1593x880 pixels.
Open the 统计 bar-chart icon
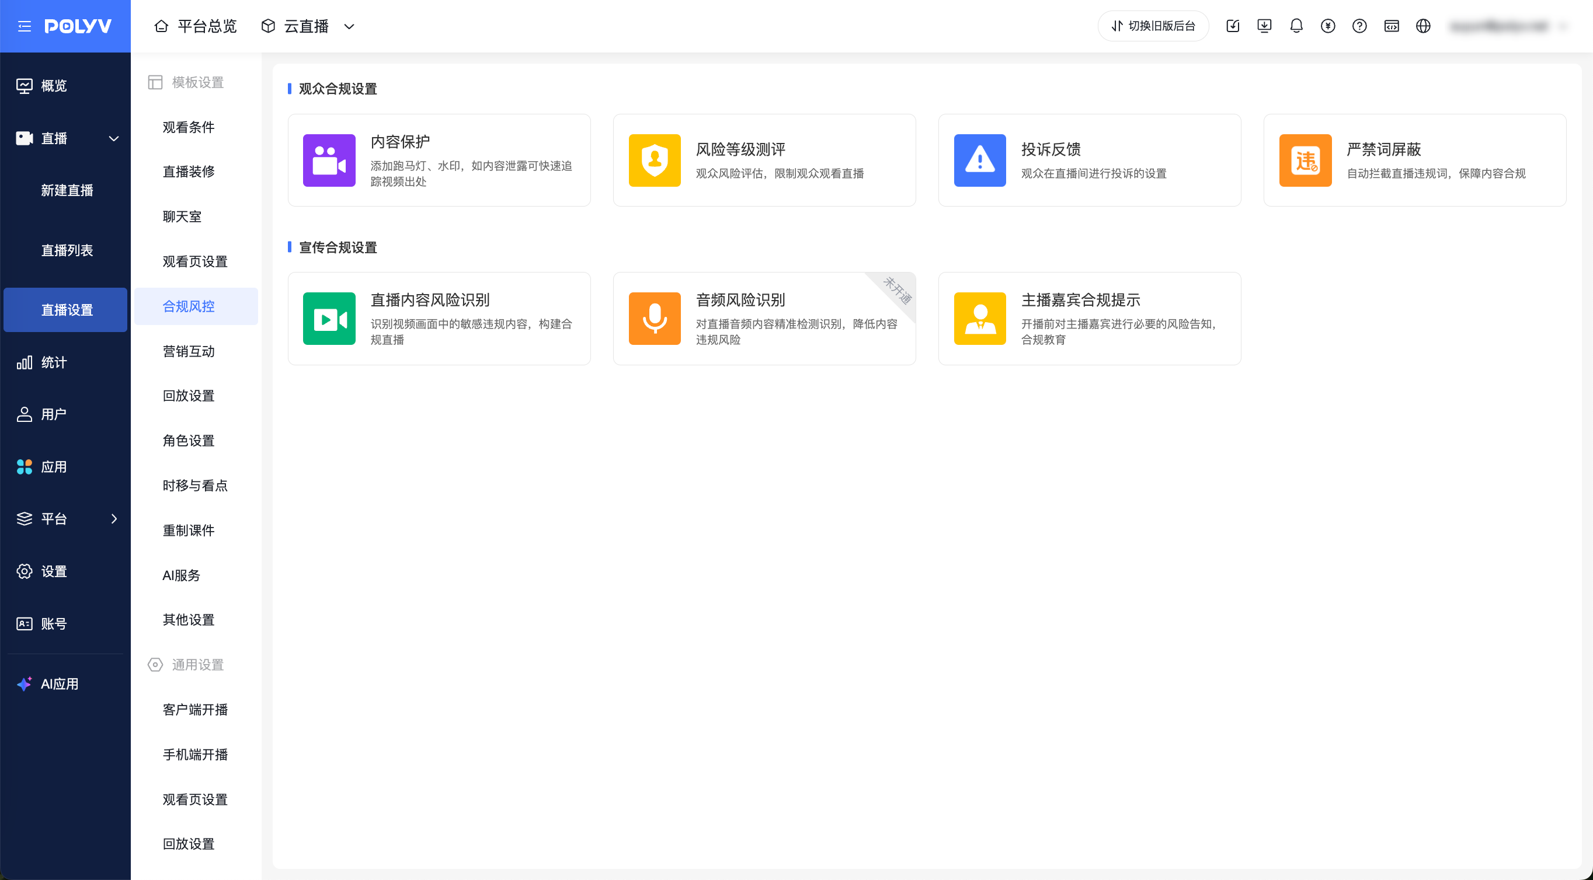pyautogui.click(x=24, y=362)
